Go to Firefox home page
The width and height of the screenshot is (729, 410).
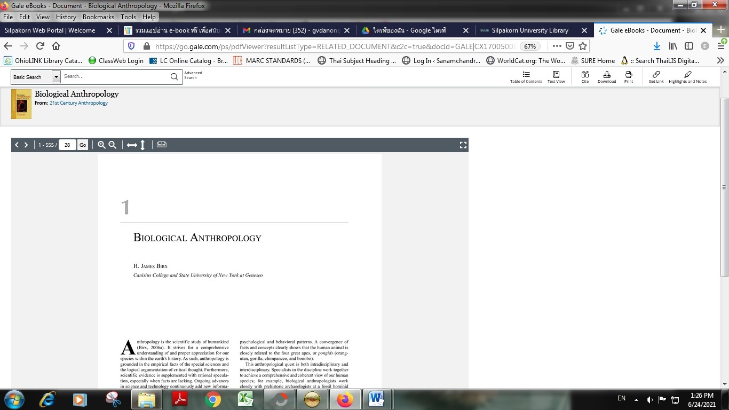click(x=56, y=46)
